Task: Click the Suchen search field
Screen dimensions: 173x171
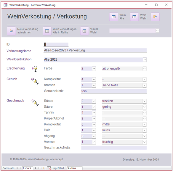Action: click(x=74, y=168)
